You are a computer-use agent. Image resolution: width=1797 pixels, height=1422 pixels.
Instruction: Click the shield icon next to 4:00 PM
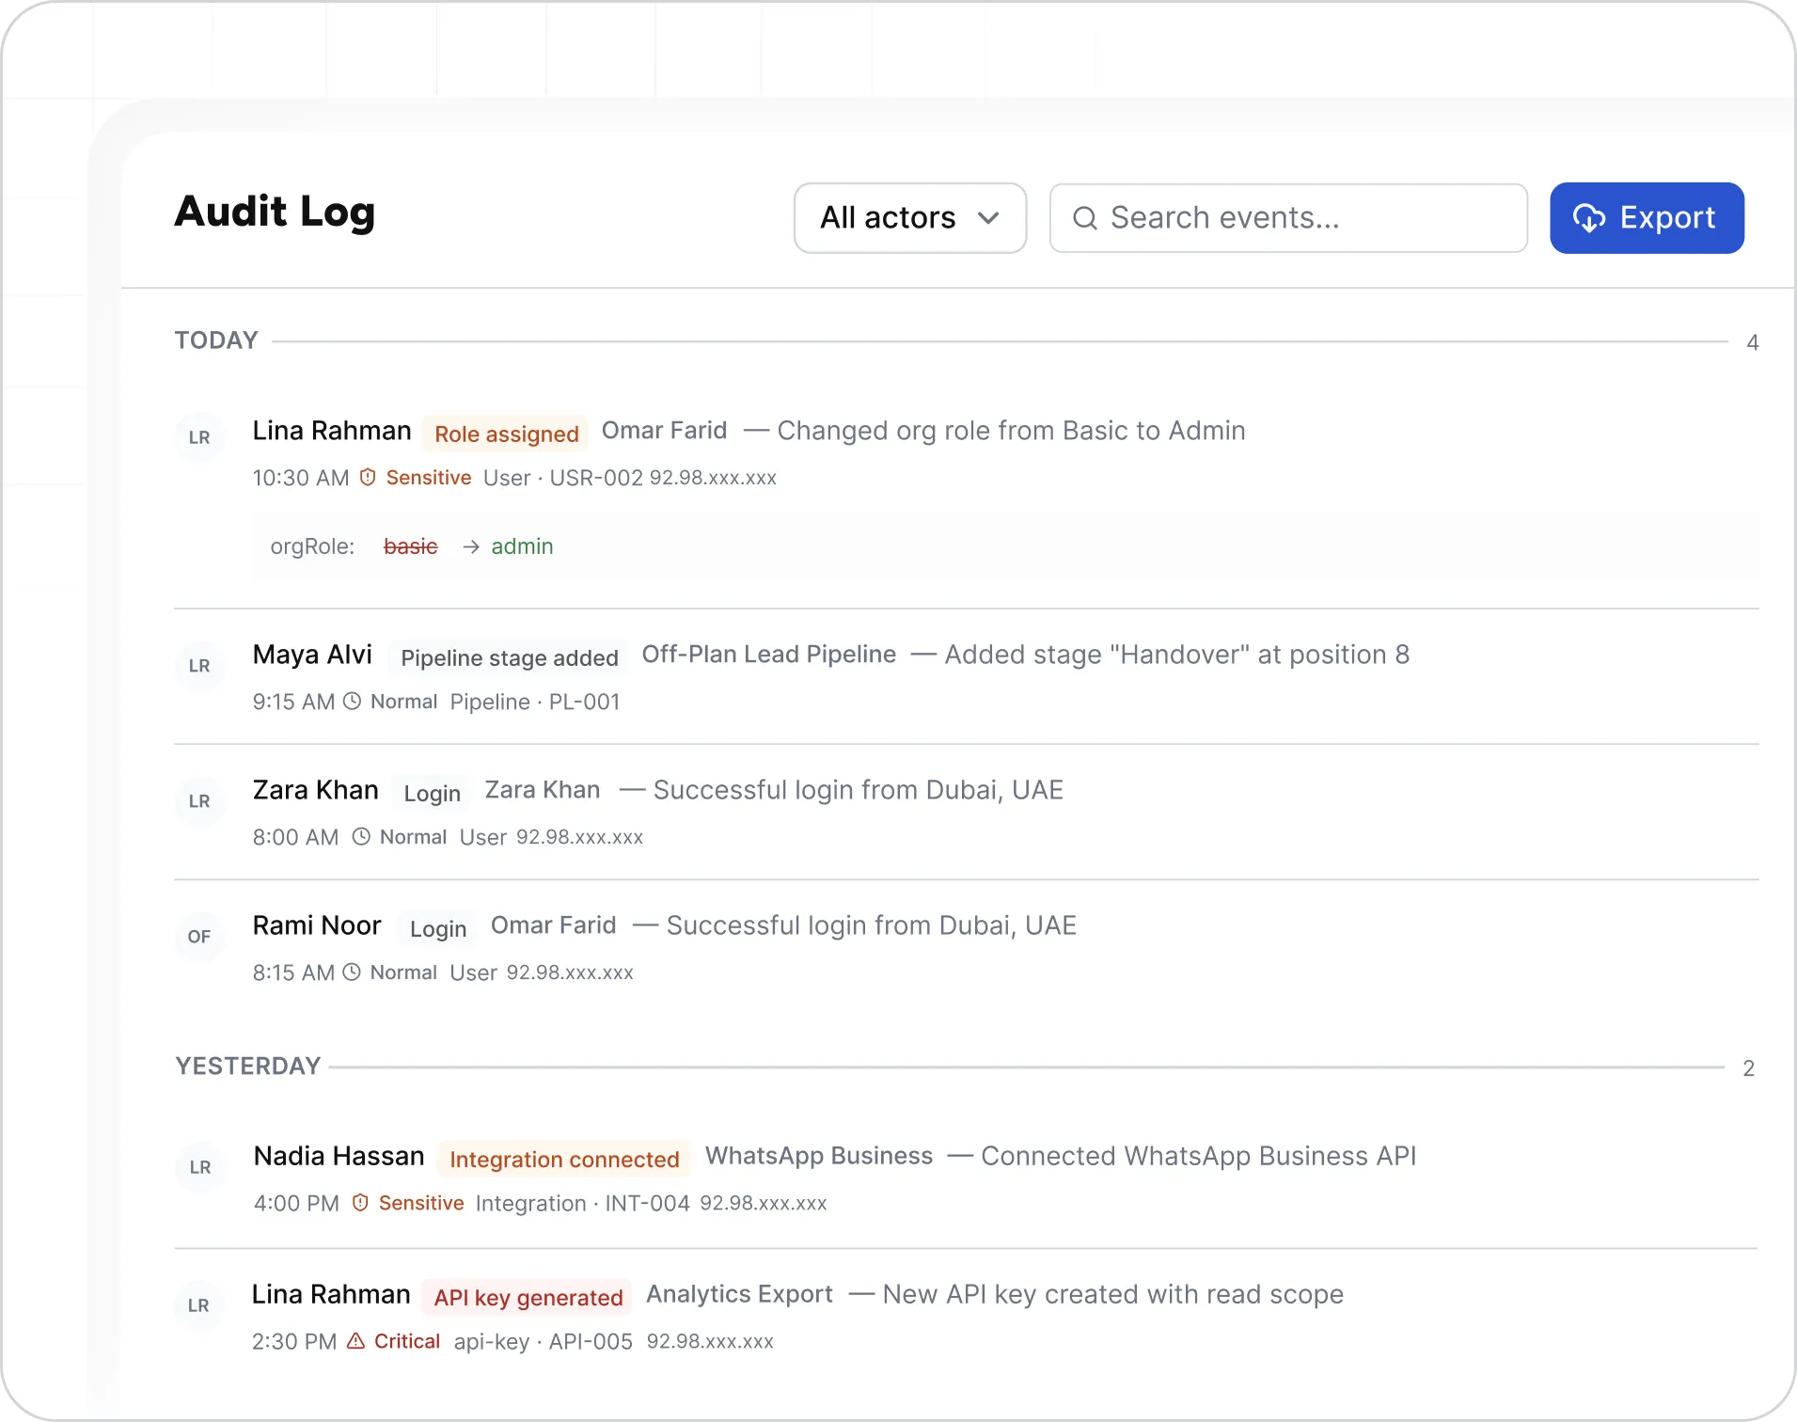pos(360,1203)
